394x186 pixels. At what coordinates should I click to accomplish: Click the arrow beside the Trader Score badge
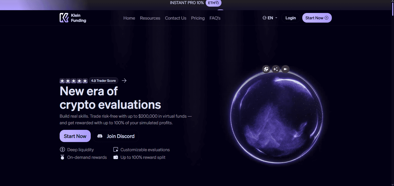(x=124, y=81)
